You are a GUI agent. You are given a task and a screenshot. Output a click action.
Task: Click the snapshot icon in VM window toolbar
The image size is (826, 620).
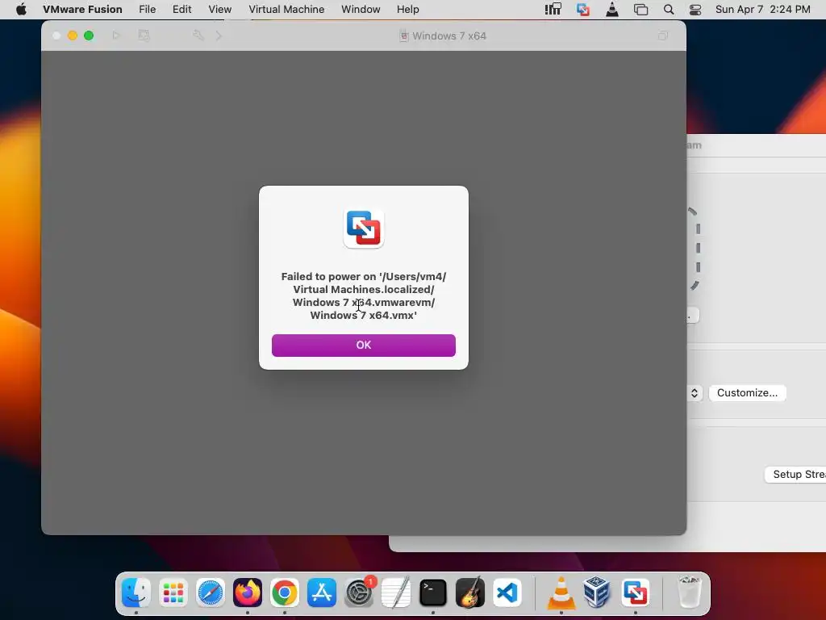(x=144, y=36)
